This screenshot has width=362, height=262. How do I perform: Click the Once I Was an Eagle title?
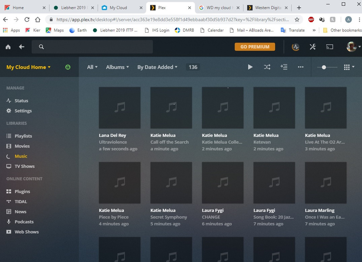(325, 217)
